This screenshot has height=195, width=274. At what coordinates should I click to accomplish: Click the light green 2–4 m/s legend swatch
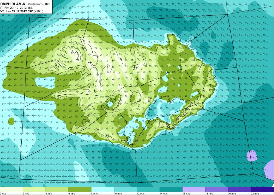pos(34,189)
